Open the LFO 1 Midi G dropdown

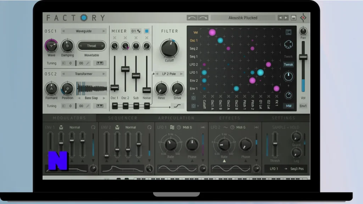tap(187, 127)
